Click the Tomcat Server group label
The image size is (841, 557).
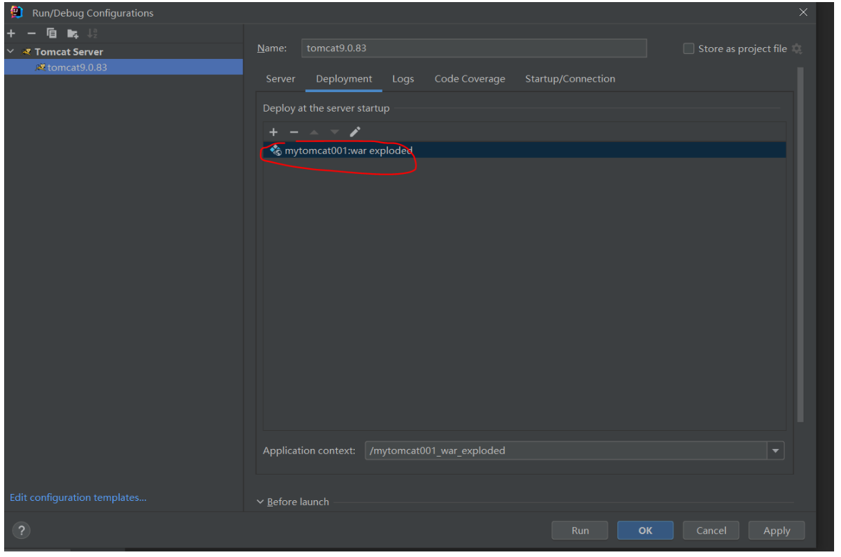69,51
